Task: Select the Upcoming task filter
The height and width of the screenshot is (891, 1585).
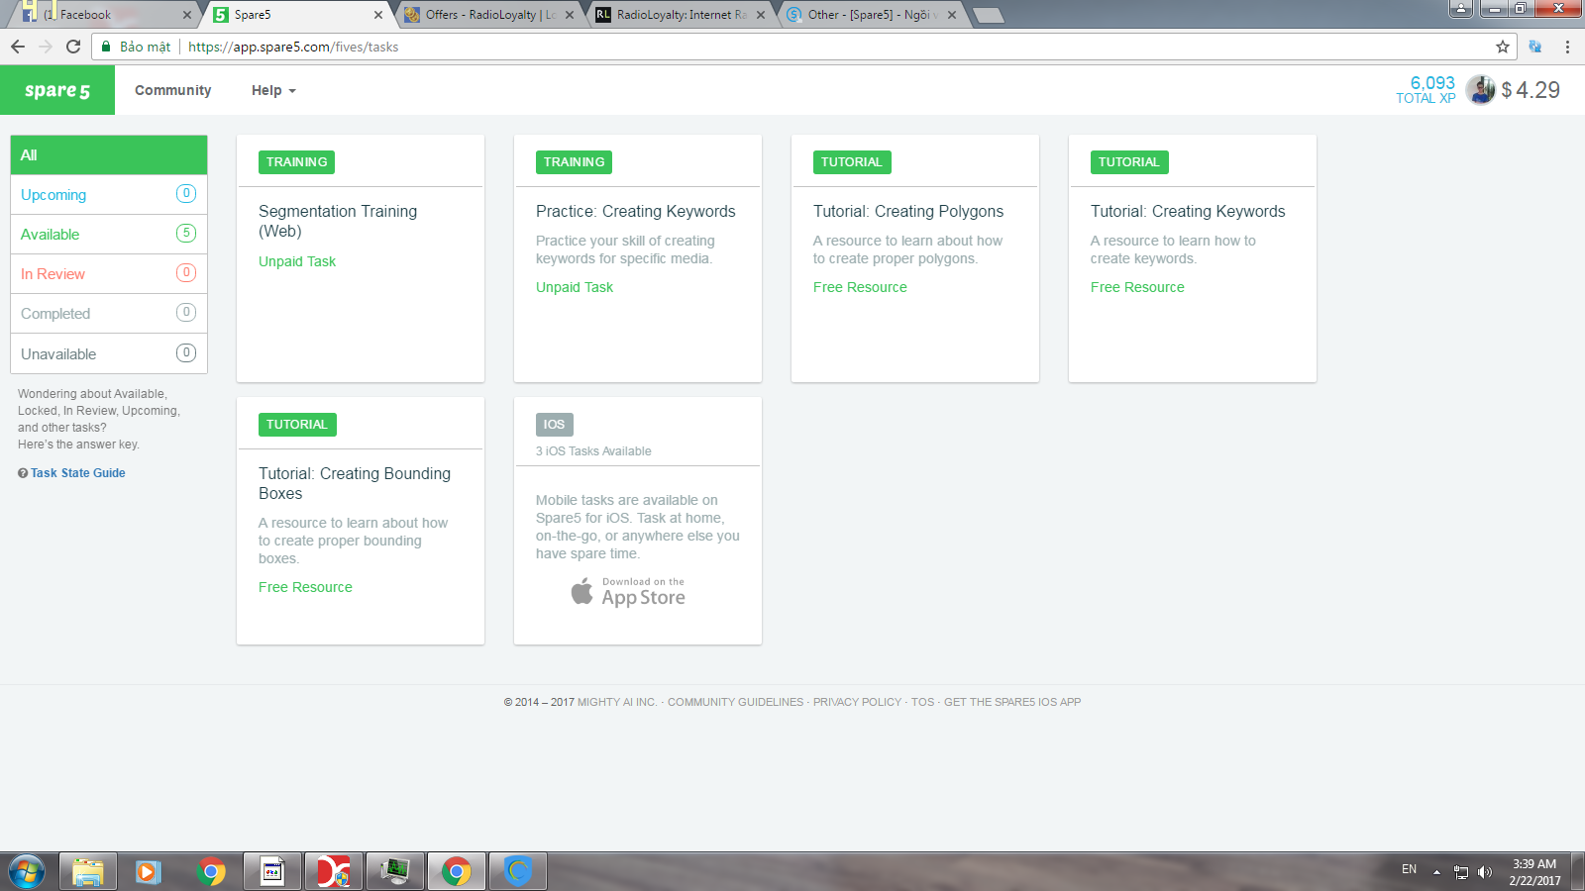Action: (109, 195)
